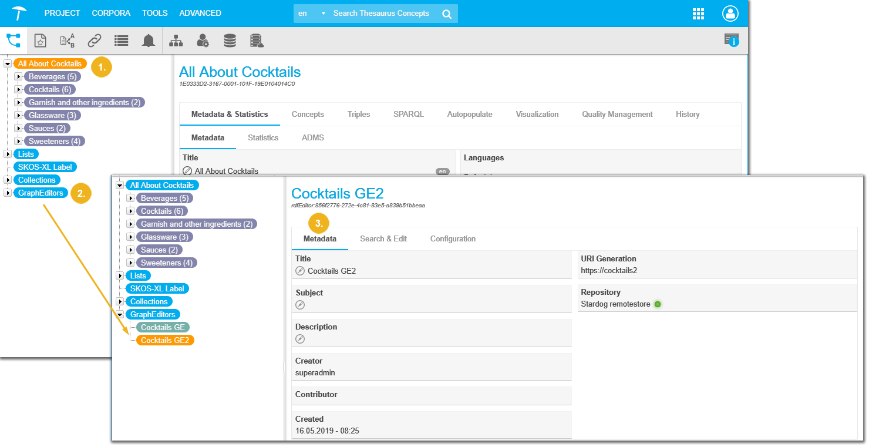
Task: Open the linked data chain icon
Action: click(x=94, y=41)
